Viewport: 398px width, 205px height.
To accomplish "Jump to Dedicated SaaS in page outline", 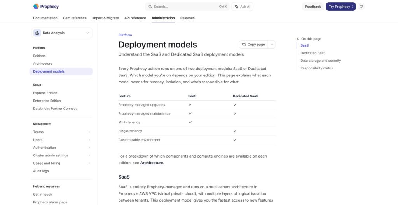I will pyautogui.click(x=313, y=53).
